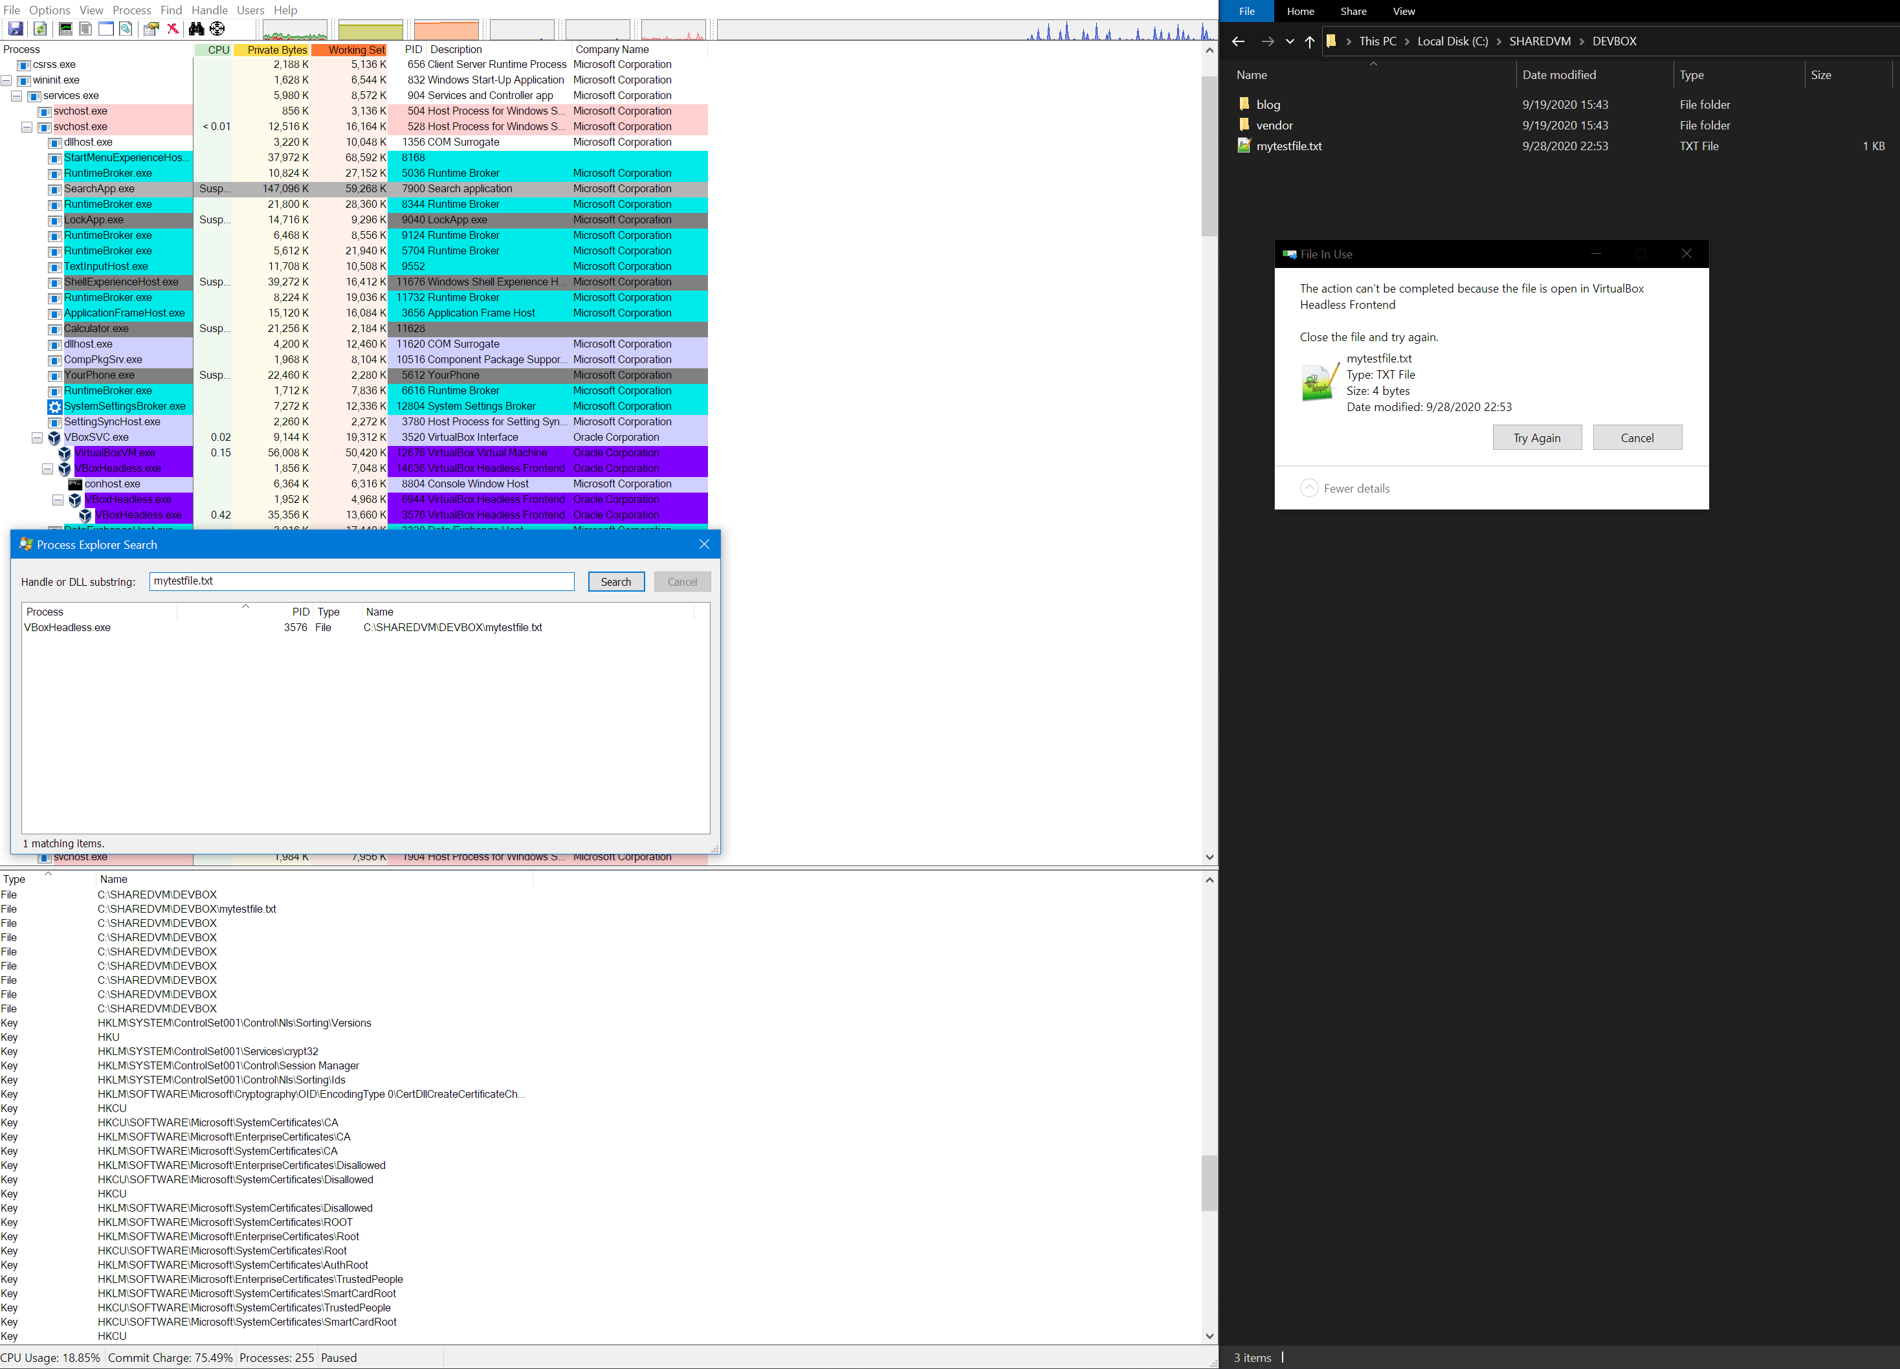Toggle the Show Process Tree toolbar icon

(x=85, y=29)
